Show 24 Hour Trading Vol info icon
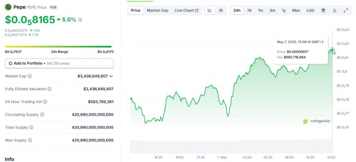The width and height of the screenshot is (356, 162). (45, 102)
